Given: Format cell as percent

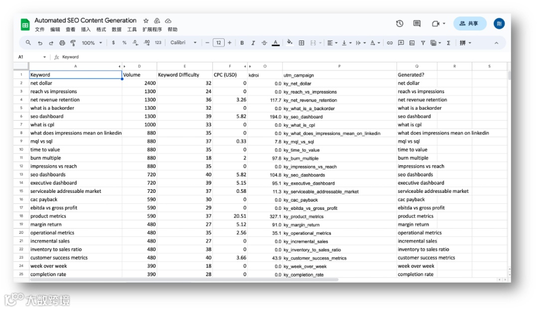Looking at the screenshot, I should point(124,42).
